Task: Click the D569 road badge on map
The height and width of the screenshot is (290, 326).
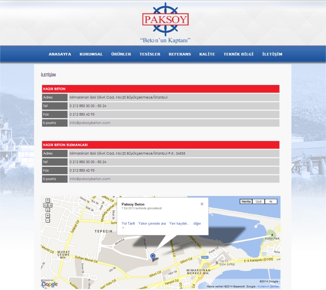Action: (x=205, y=257)
